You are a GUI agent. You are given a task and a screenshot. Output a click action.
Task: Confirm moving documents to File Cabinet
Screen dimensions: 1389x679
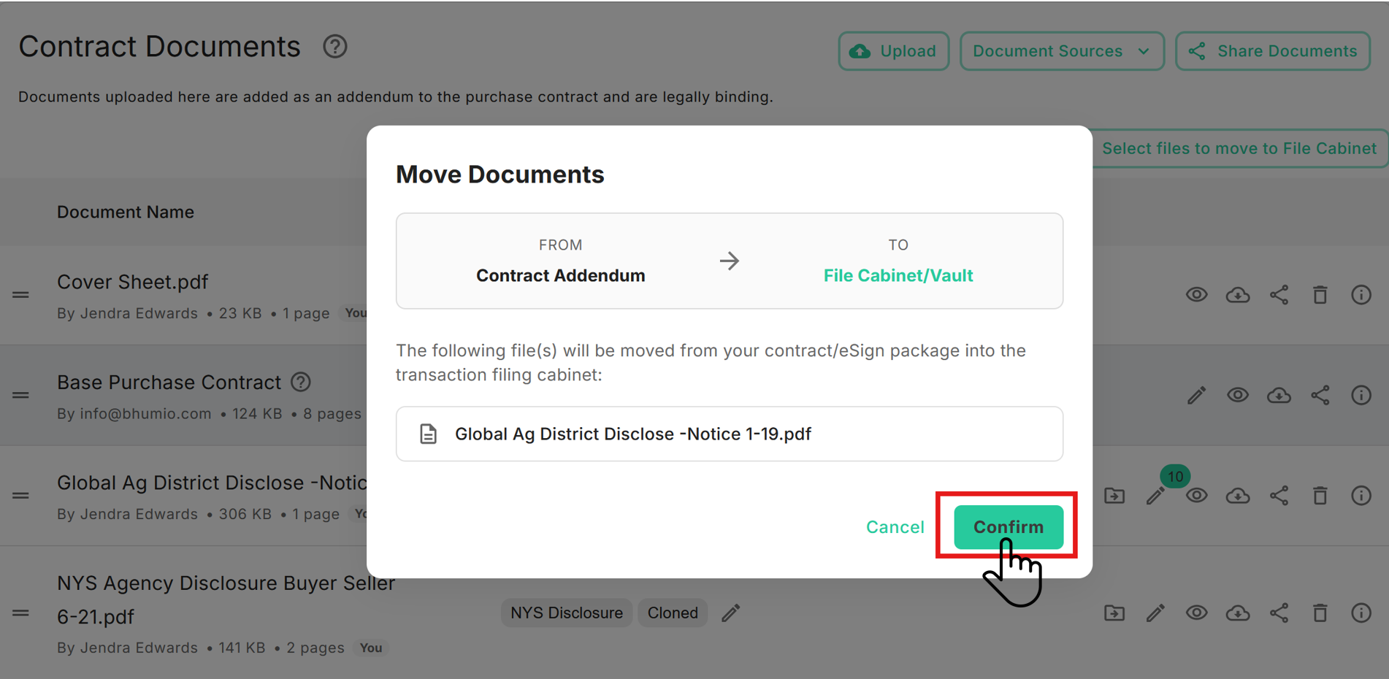1009,526
